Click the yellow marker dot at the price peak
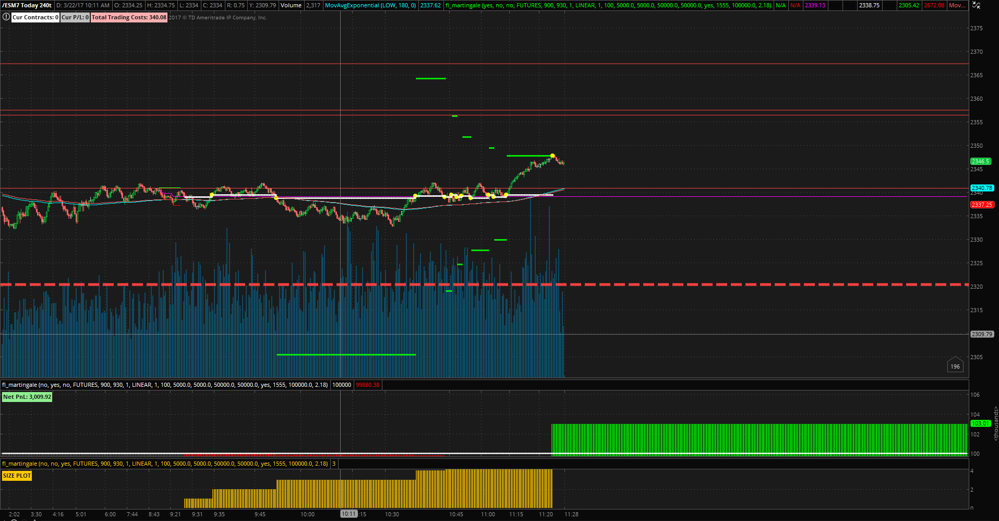 tap(552, 156)
